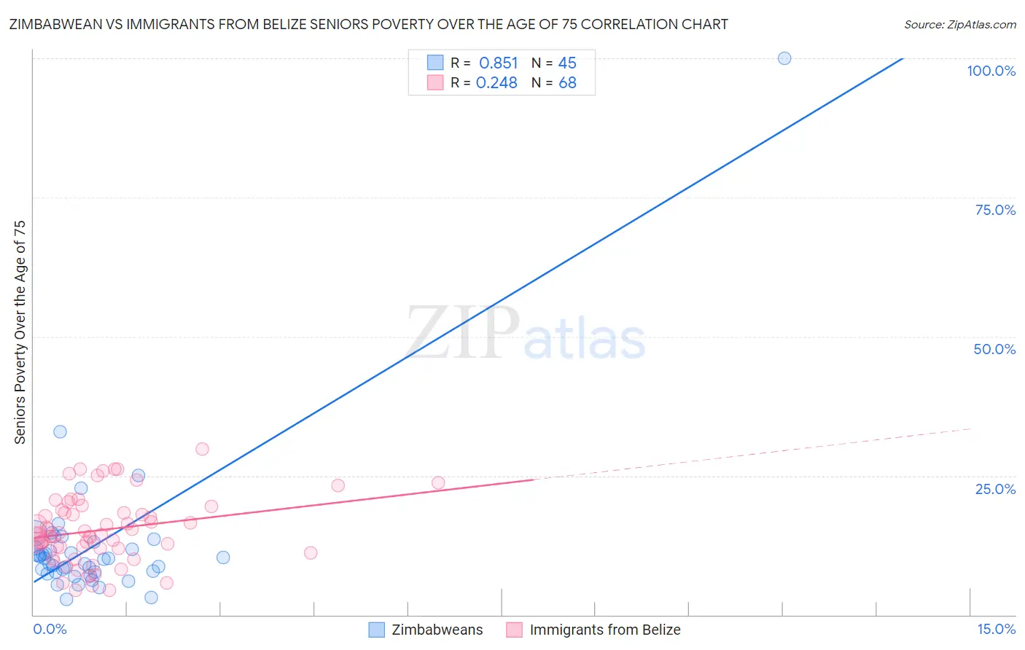This screenshot has width=1025, height=650.
Task: Click the 75.0% y-axis label
Action: pos(995,210)
